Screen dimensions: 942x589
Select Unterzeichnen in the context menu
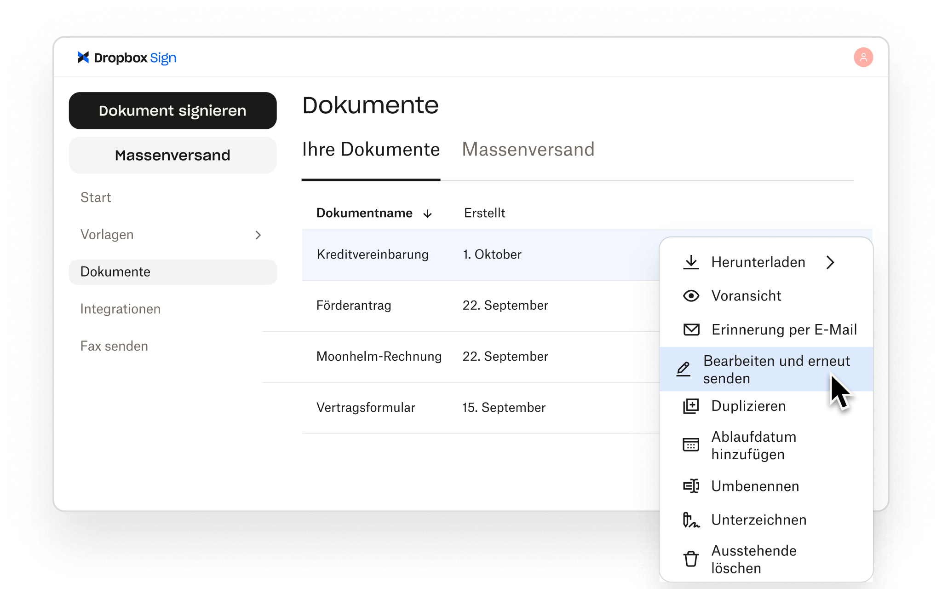pyautogui.click(x=766, y=520)
